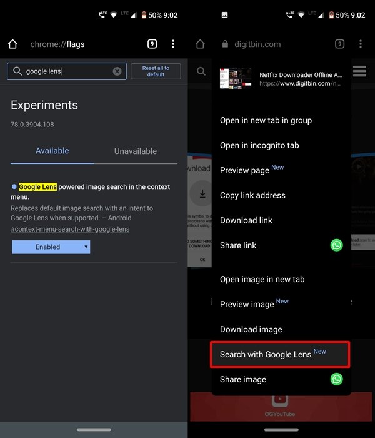Image resolution: width=375 pixels, height=438 pixels.
Task: Click the version 78.0.3904.108 text
Action: [x=32, y=125]
